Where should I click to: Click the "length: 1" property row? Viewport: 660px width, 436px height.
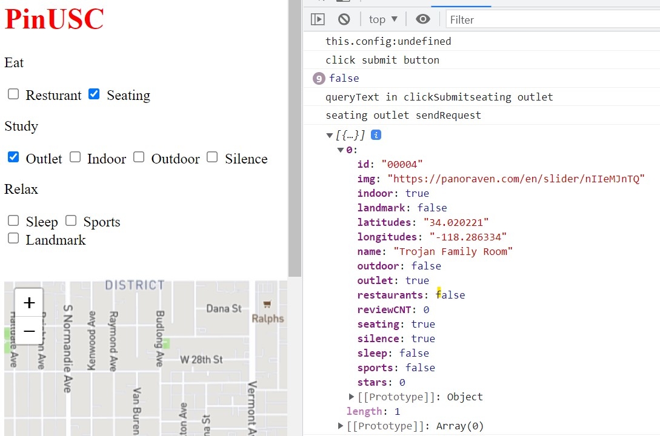[373, 411]
